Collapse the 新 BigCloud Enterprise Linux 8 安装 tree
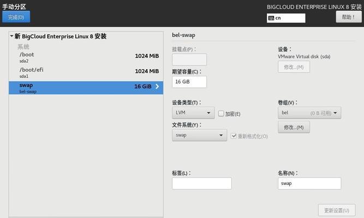364x218 pixels. click(x=11, y=36)
